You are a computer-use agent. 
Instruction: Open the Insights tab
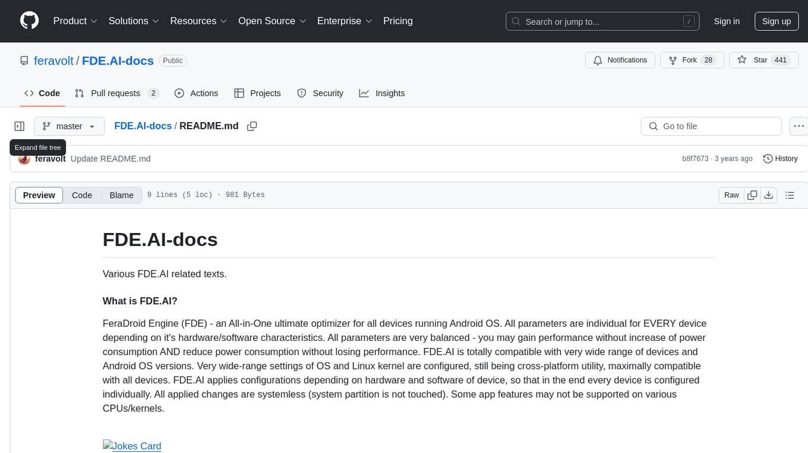(381, 93)
